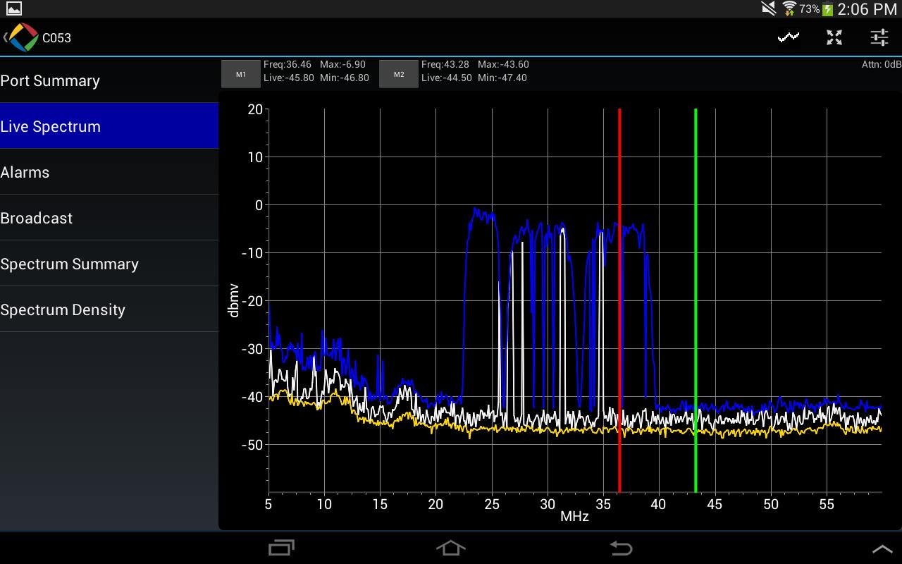902x564 pixels.
Task: Open the sliders settings icon
Action: (x=879, y=37)
